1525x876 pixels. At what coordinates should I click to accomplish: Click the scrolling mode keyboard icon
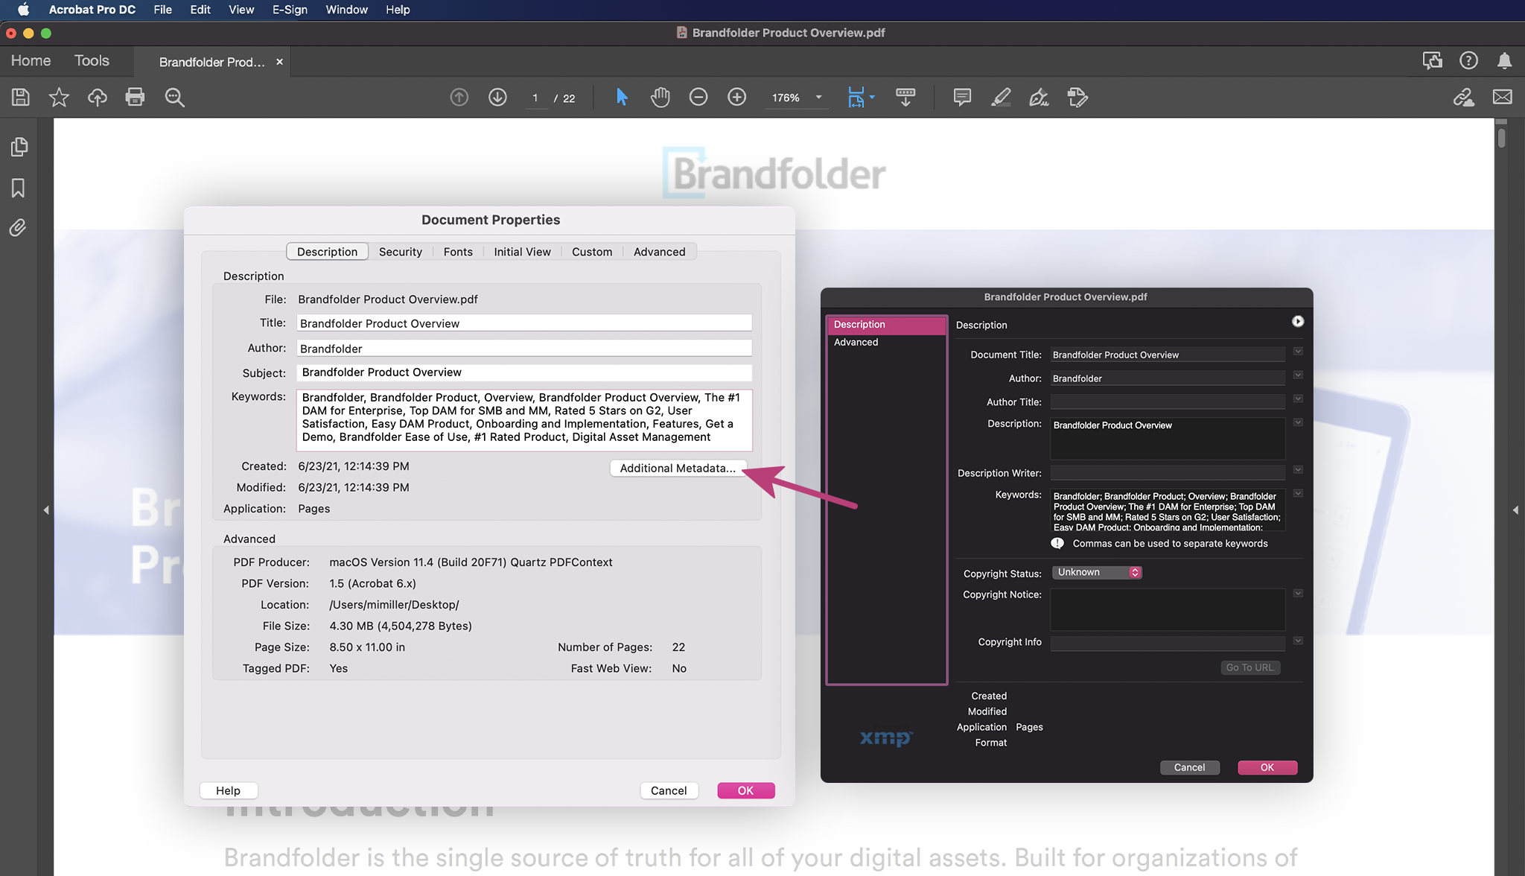pyautogui.click(x=905, y=97)
